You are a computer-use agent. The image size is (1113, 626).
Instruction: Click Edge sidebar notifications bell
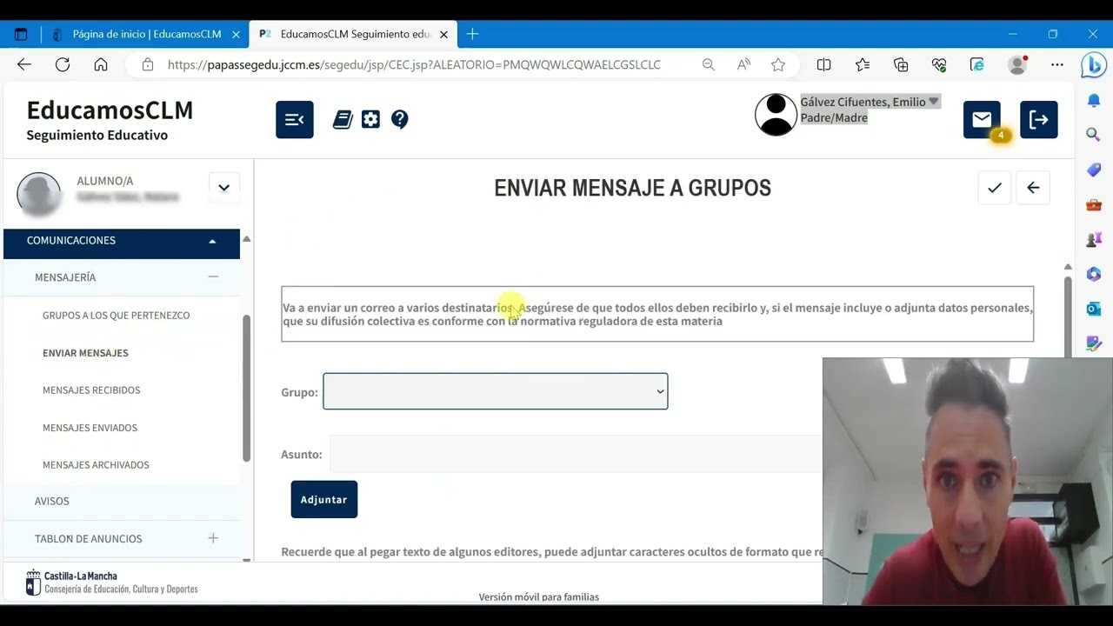point(1094,100)
